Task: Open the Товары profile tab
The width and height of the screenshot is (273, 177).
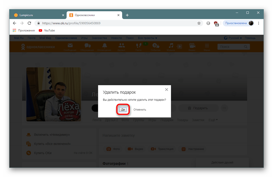Action: pyautogui.click(x=182, y=120)
